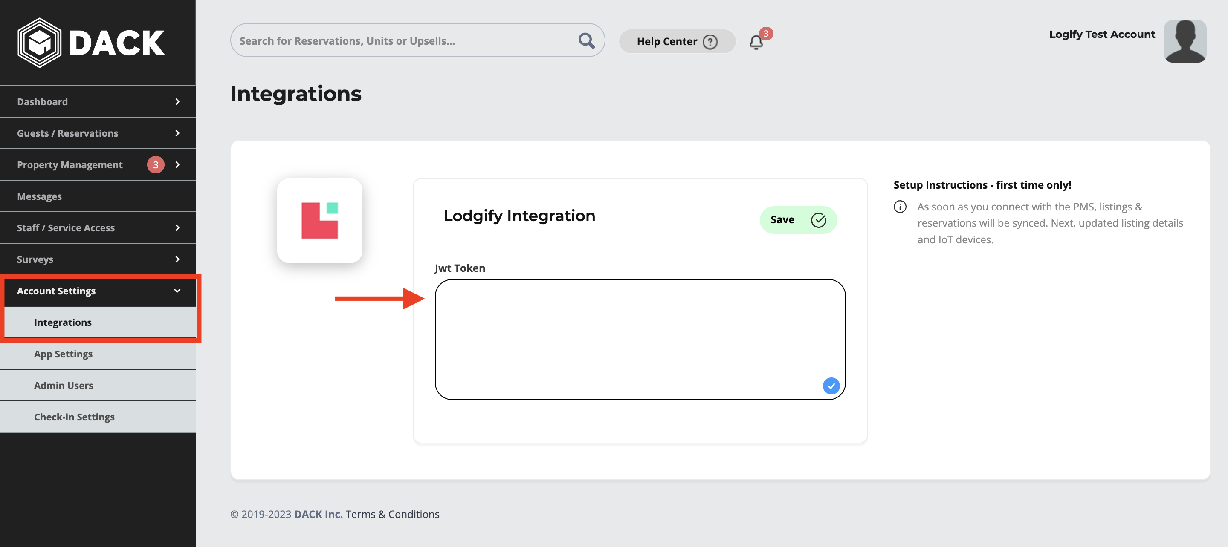Click the blue checkmark inside token field

click(x=831, y=386)
